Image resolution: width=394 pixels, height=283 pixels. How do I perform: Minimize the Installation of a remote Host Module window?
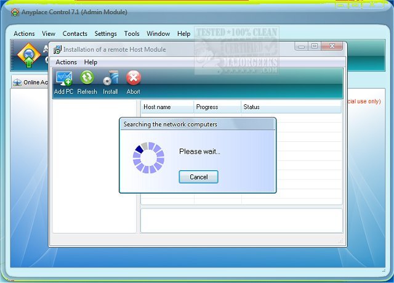pyautogui.click(x=302, y=46)
